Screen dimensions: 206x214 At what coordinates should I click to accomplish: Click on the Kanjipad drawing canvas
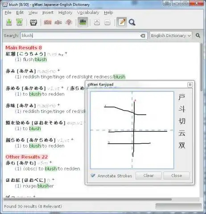click(132, 130)
